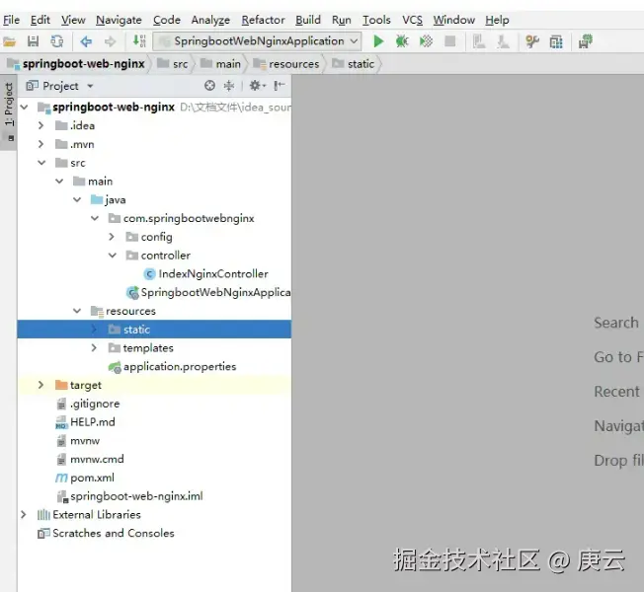
Task: Click the static breadcrumb
Action: click(354, 64)
